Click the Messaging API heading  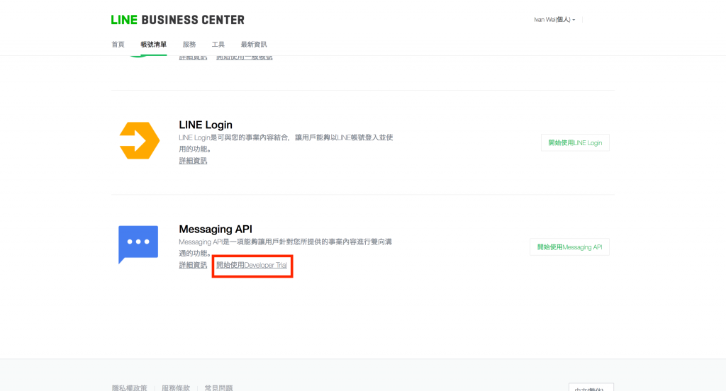216,229
